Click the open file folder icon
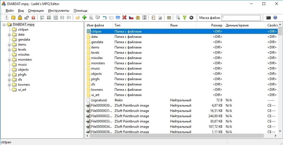The width and height of the screenshot is (283, 145). pos(78,18)
